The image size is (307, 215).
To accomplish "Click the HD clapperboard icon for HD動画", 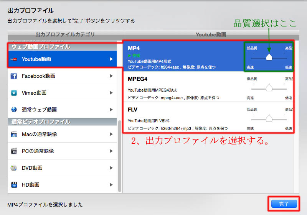I will click(14, 185).
